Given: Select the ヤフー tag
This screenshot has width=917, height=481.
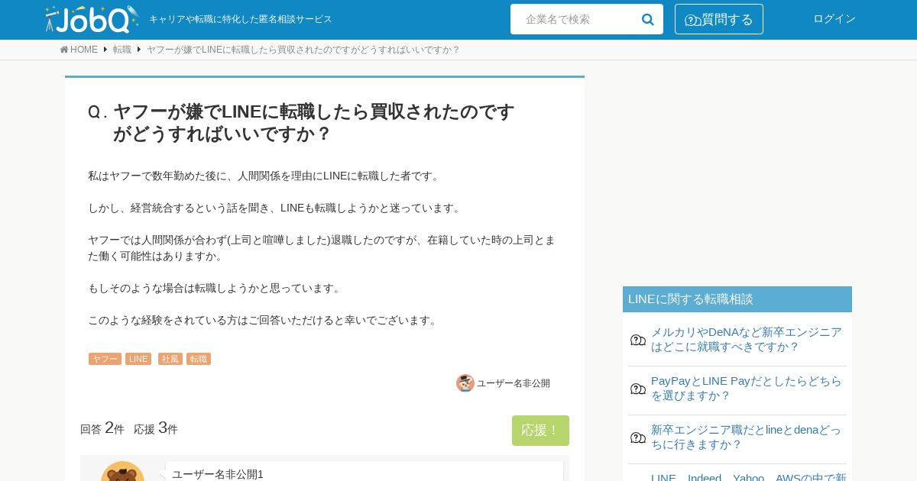Looking at the screenshot, I should coord(105,359).
